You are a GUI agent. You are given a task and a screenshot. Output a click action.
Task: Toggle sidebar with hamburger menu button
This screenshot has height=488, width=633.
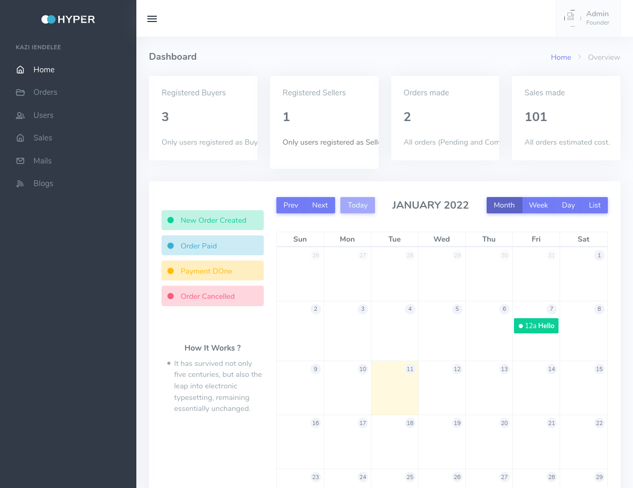click(x=152, y=19)
